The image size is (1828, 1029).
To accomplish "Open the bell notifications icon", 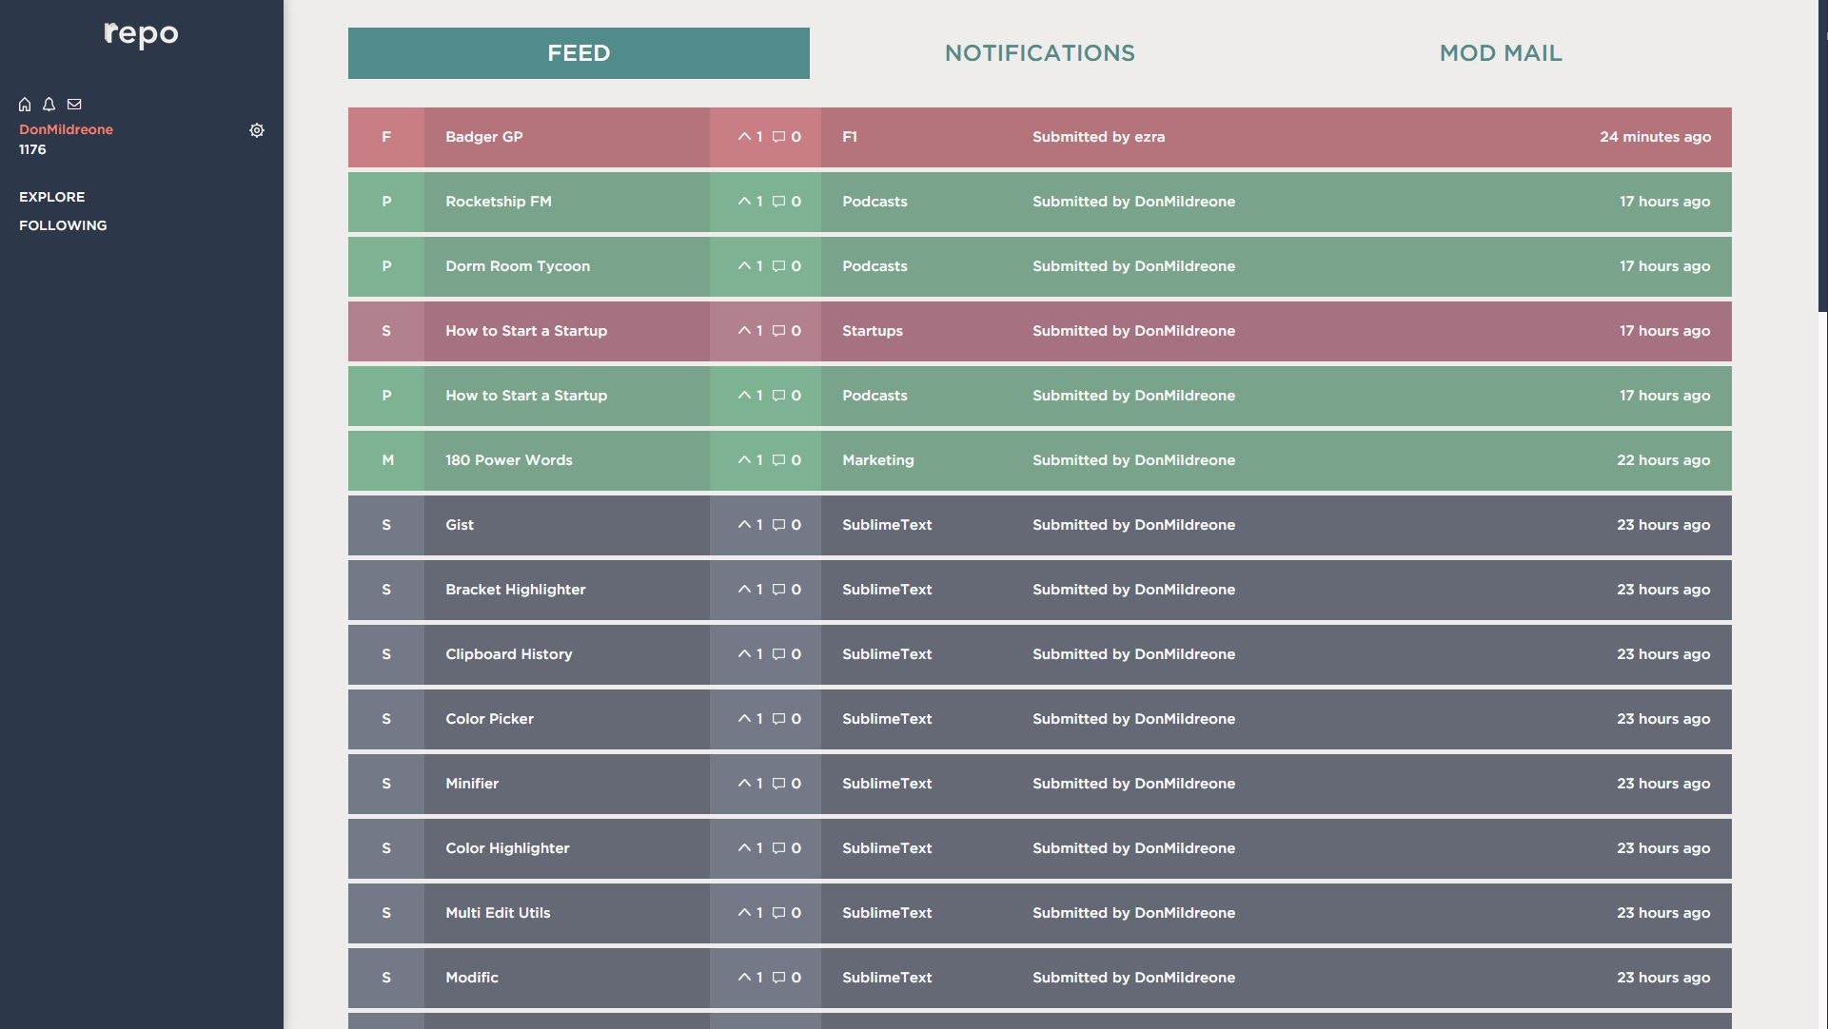I will tap(49, 105).
